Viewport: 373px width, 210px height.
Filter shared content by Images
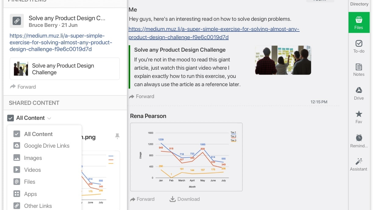(33, 158)
